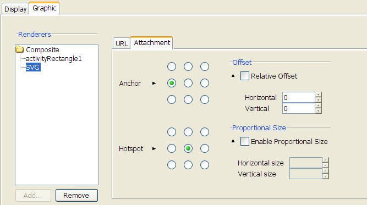Viewport: 367px width, 205px height.
Task: Set Anchor to top-center
Action: point(188,67)
